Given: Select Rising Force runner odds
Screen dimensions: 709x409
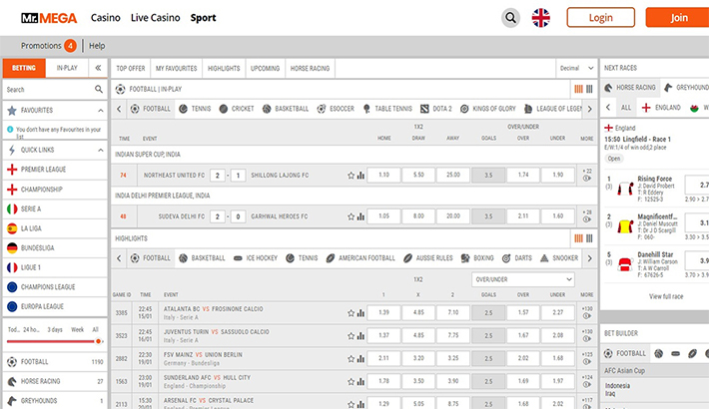Looking at the screenshot, I should point(697,185).
